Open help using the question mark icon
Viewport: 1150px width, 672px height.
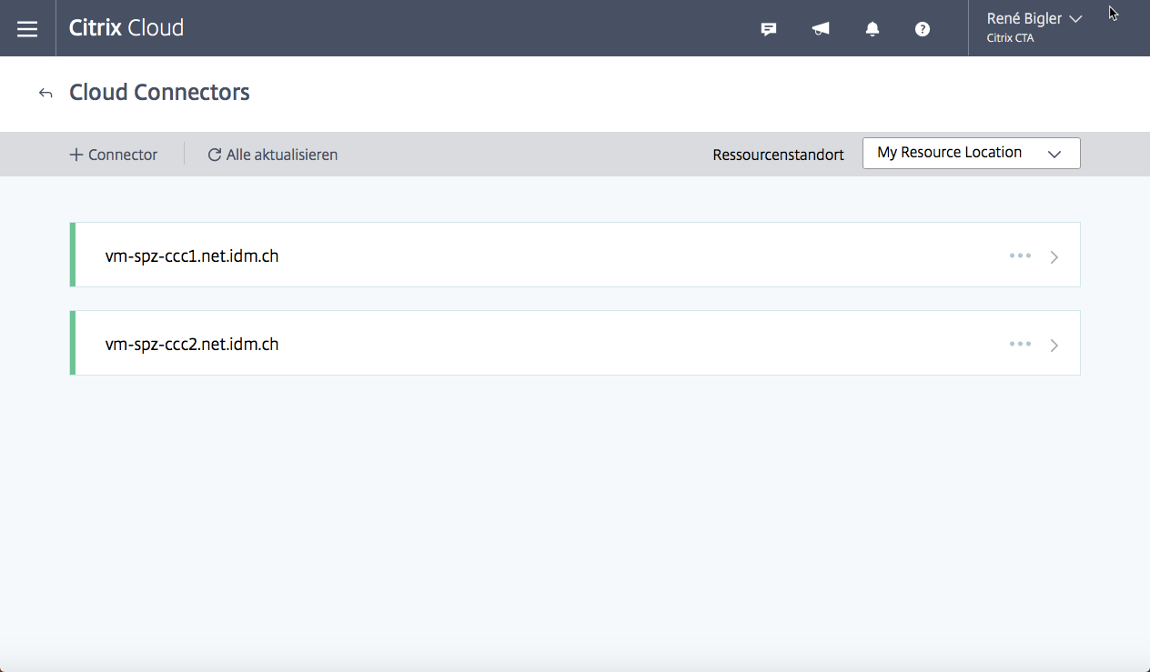923,29
